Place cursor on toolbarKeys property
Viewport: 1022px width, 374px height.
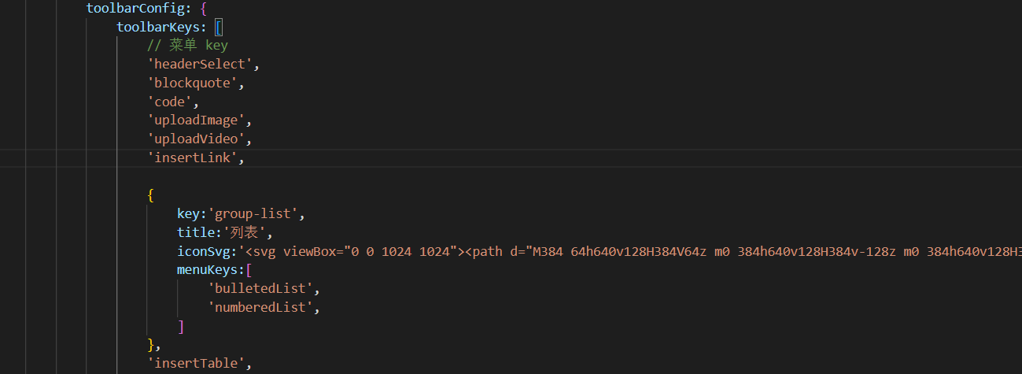[157, 27]
